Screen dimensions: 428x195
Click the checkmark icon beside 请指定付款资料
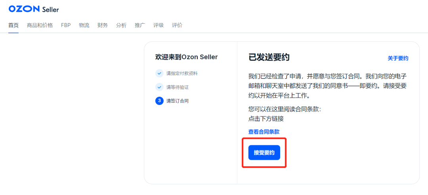[159, 73]
